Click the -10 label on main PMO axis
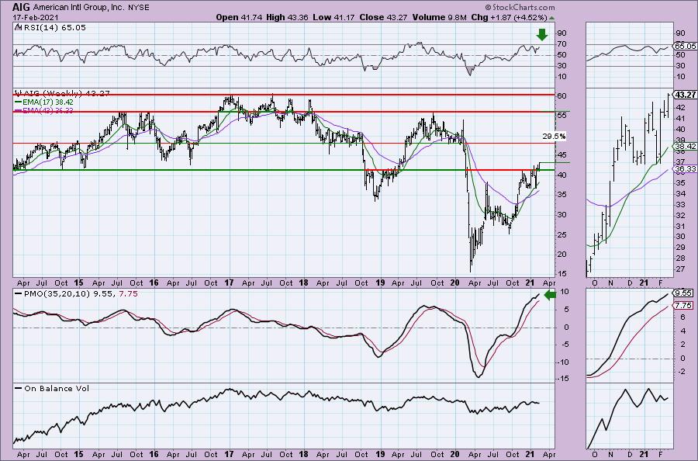The height and width of the screenshot is (461, 698). 562,362
